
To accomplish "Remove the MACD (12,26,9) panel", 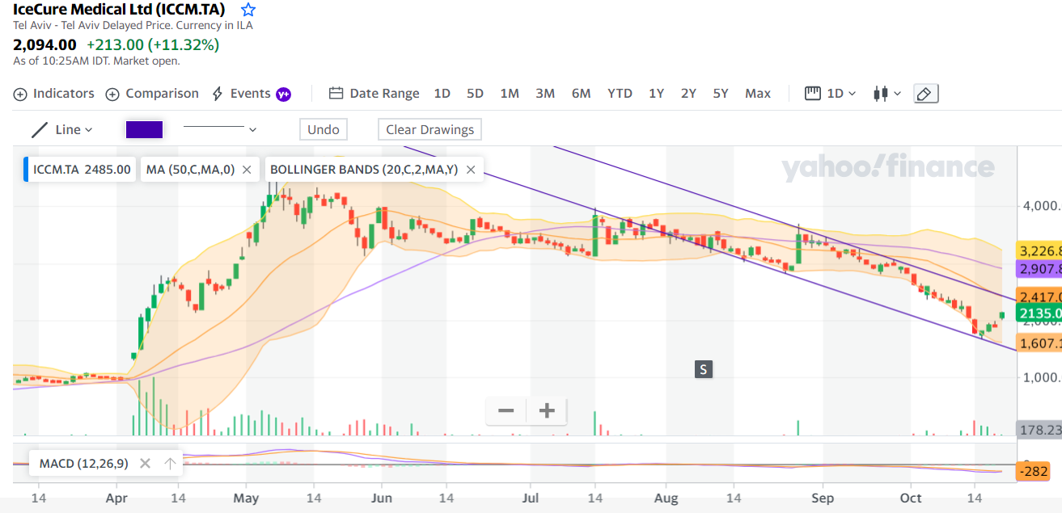I will [x=145, y=464].
